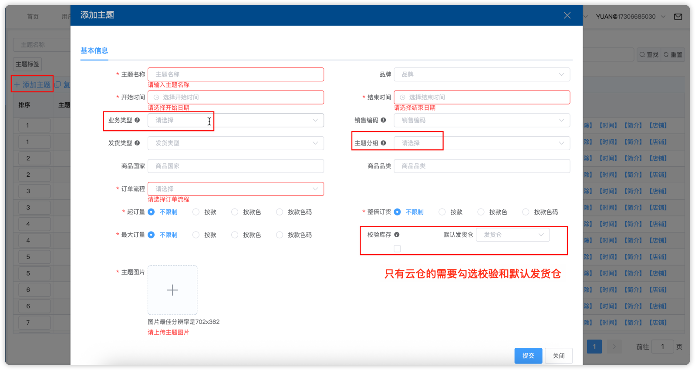Open the 默认发货仓 dropdown
This screenshot has width=695, height=370.
tap(513, 235)
